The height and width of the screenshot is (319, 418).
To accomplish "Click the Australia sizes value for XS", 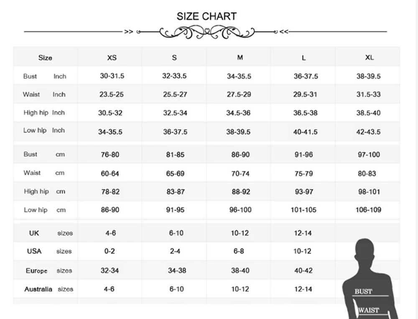I will (x=110, y=289).
